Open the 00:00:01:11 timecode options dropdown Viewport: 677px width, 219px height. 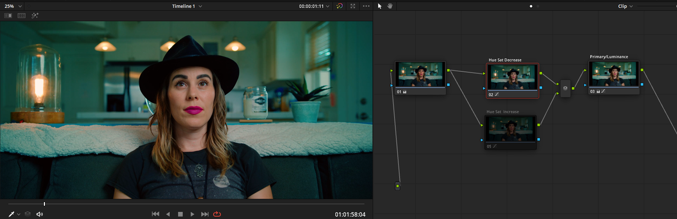click(314, 6)
